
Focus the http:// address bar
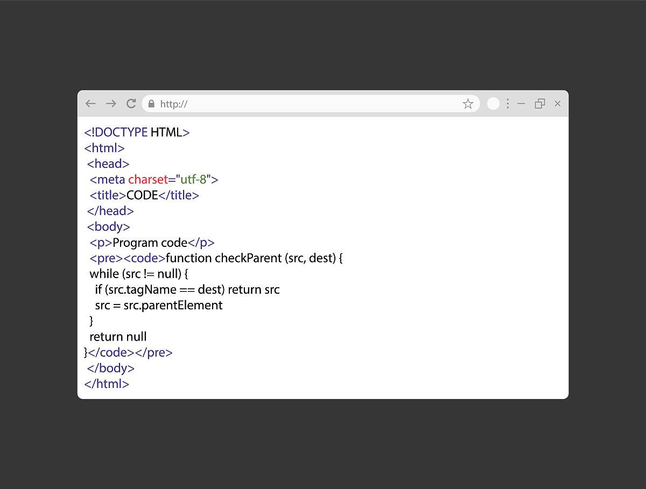(311, 104)
